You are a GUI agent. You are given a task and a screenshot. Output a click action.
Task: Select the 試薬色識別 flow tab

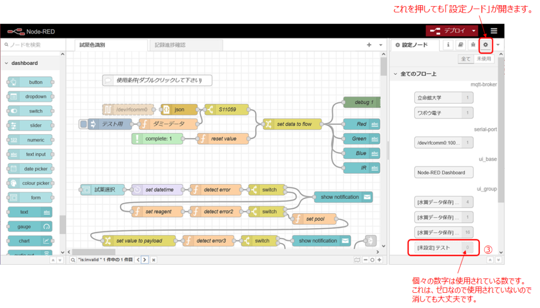click(92, 45)
